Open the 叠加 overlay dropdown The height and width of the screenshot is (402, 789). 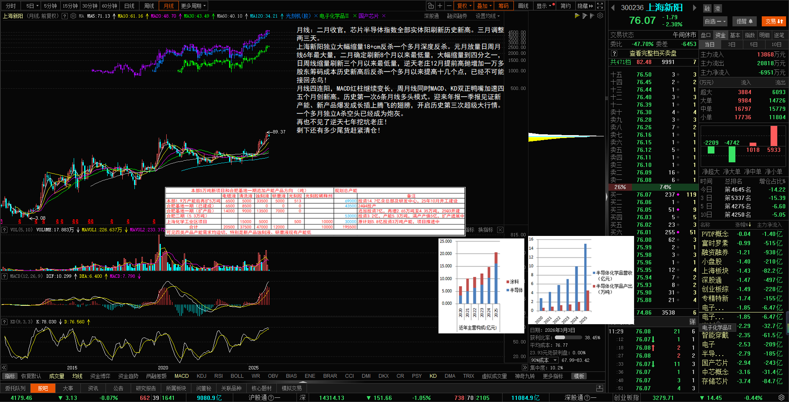[x=485, y=6]
